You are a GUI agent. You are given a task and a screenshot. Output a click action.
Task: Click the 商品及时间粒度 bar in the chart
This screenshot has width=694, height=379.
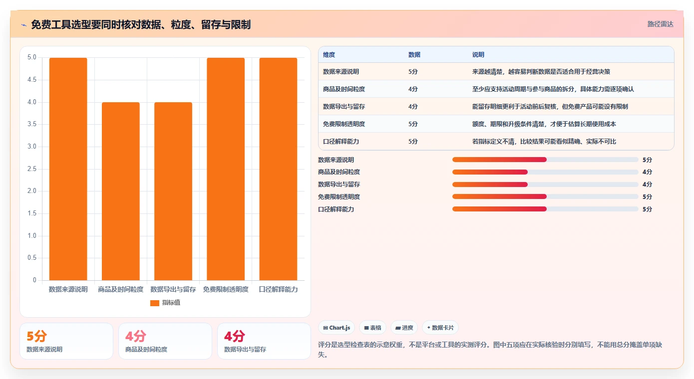point(120,191)
